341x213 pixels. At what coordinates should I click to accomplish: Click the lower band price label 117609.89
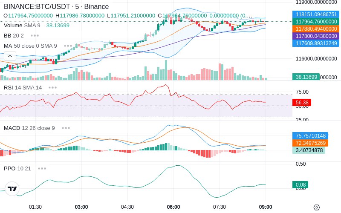316,43
